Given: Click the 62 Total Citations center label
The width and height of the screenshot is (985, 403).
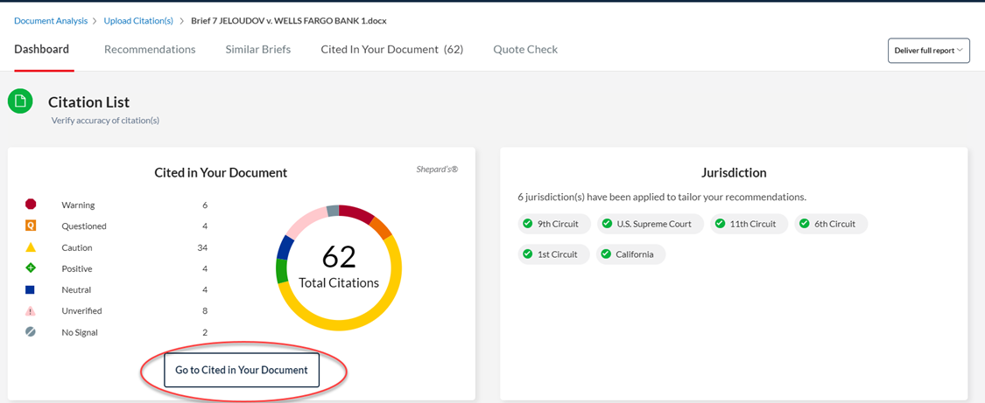Looking at the screenshot, I should (339, 268).
